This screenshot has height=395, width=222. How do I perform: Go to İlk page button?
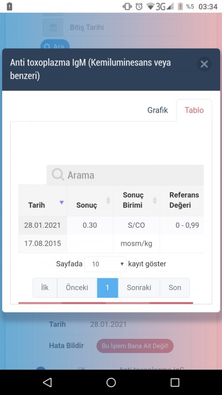pos(45,288)
